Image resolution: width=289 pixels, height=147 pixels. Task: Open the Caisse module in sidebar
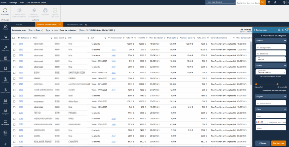tap(5, 101)
